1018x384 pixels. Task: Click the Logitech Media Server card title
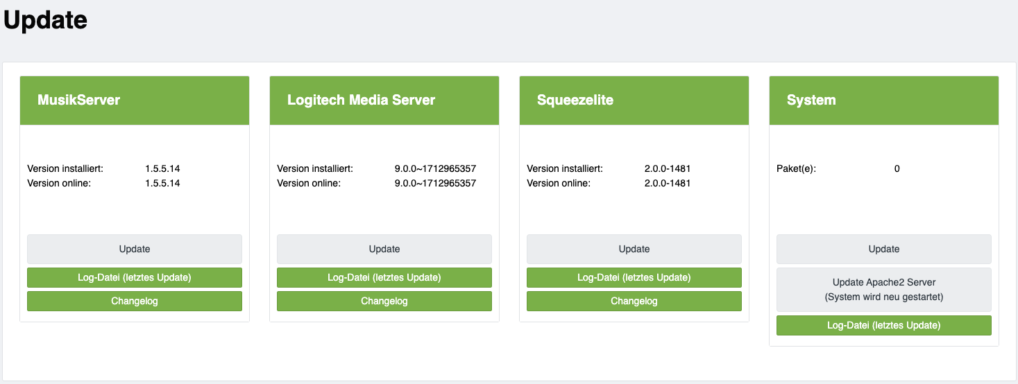tap(361, 100)
